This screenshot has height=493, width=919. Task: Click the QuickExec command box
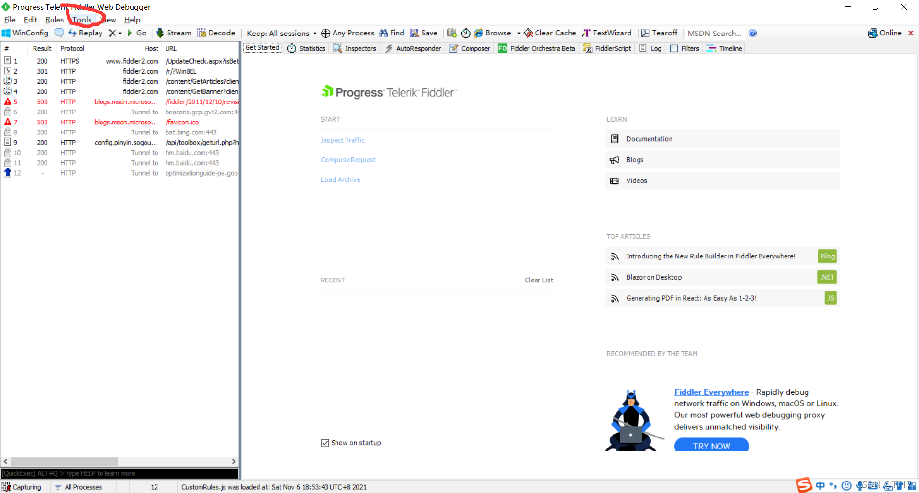point(120,473)
